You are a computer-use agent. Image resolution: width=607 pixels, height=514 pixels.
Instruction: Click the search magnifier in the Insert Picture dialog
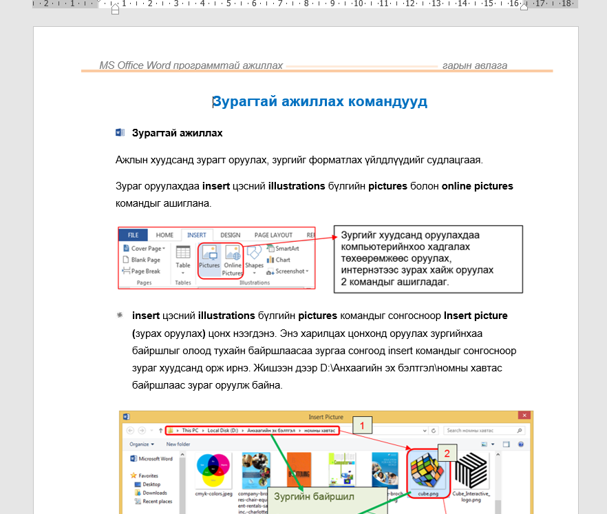point(519,430)
